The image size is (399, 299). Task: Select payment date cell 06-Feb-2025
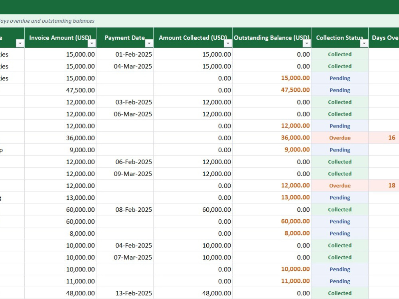[125, 162]
